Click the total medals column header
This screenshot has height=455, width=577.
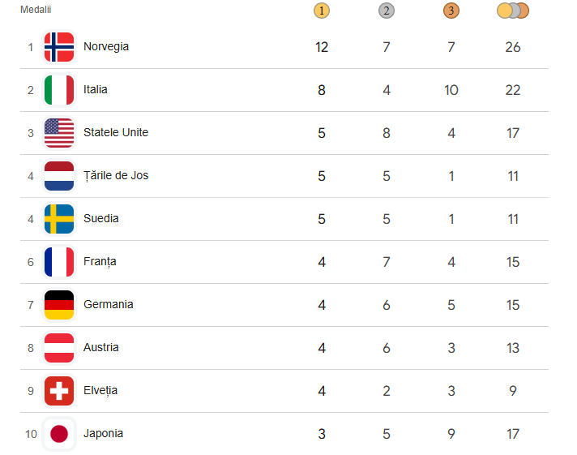(x=512, y=11)
